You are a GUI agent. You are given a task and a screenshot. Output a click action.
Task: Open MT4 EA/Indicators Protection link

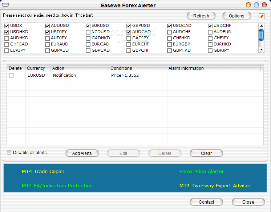click(x=57, y=186)
